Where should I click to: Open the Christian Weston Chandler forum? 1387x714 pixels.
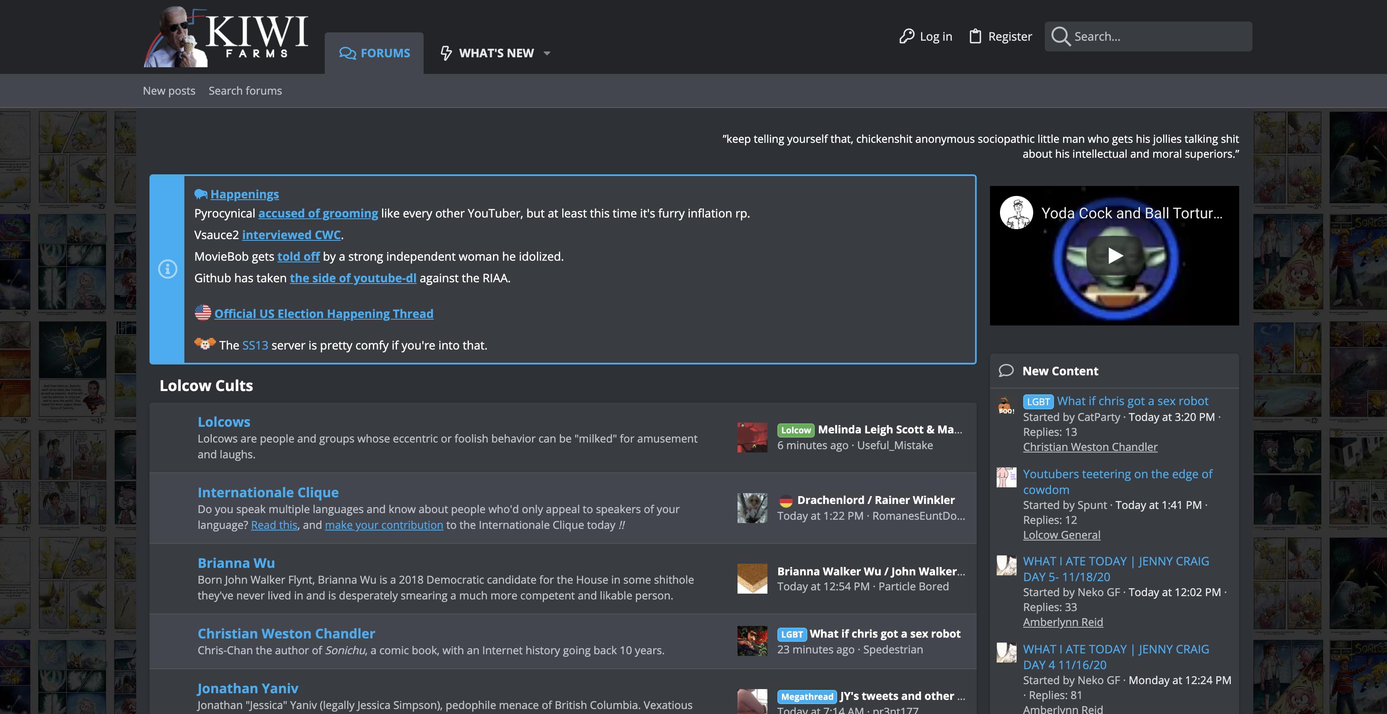[x=287, y=633]
